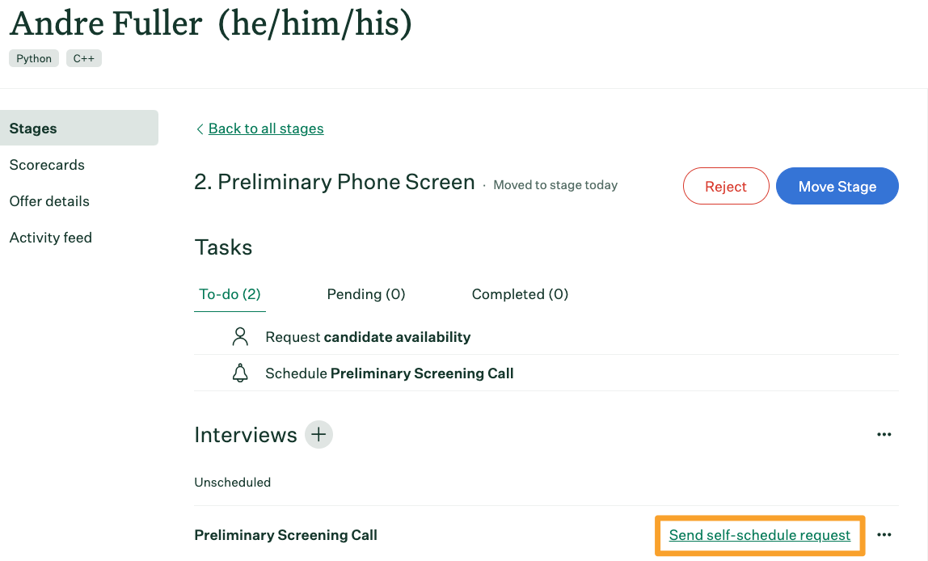Open the ellipsis menu for Preliminary Screening Call

pyautogui.click(x=884, y=534)
